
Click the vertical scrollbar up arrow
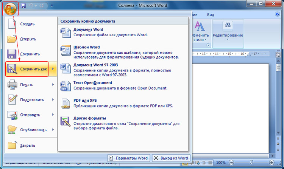[x=278, y=60]
